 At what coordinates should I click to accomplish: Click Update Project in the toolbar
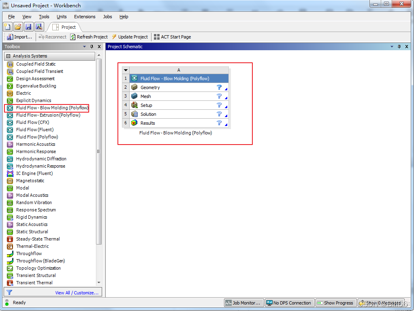[x=130, y=37]
